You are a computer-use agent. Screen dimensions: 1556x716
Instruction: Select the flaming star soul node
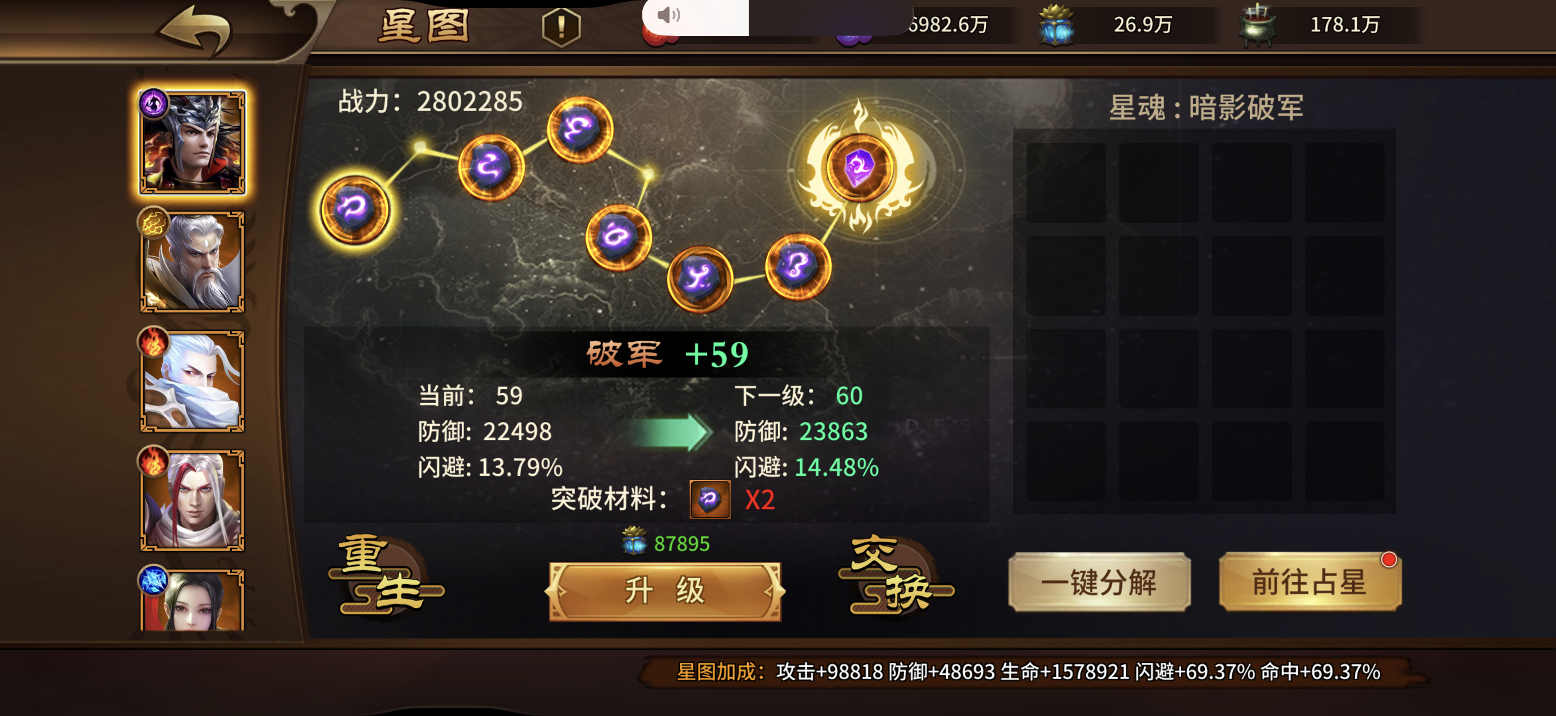pos(859,168)
